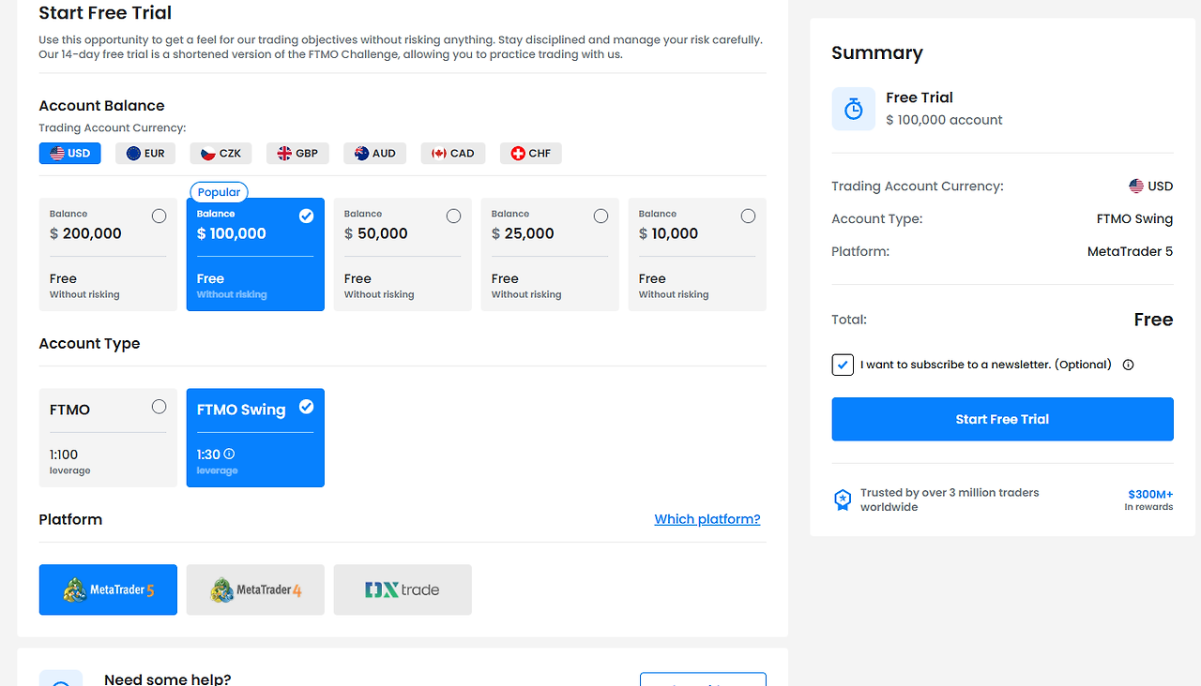Choose FTMO Swing account type checkmark

306,407
